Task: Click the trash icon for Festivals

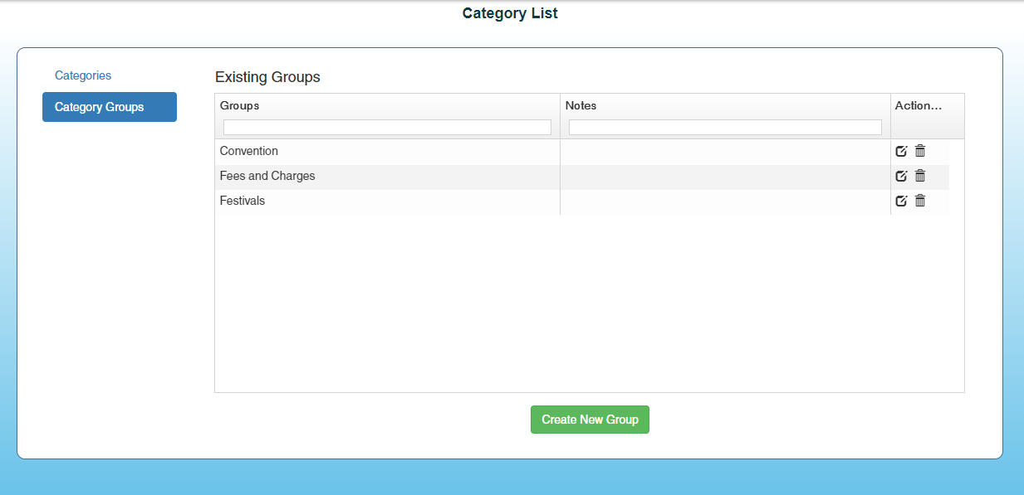Action: (x=920, y=201)
